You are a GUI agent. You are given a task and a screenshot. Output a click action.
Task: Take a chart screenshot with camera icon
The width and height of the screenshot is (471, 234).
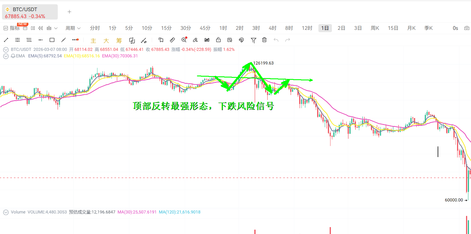point(467,28)
